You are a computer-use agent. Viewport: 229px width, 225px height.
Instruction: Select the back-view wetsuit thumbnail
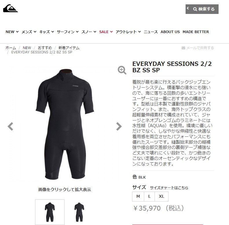[x=79, y=212]
